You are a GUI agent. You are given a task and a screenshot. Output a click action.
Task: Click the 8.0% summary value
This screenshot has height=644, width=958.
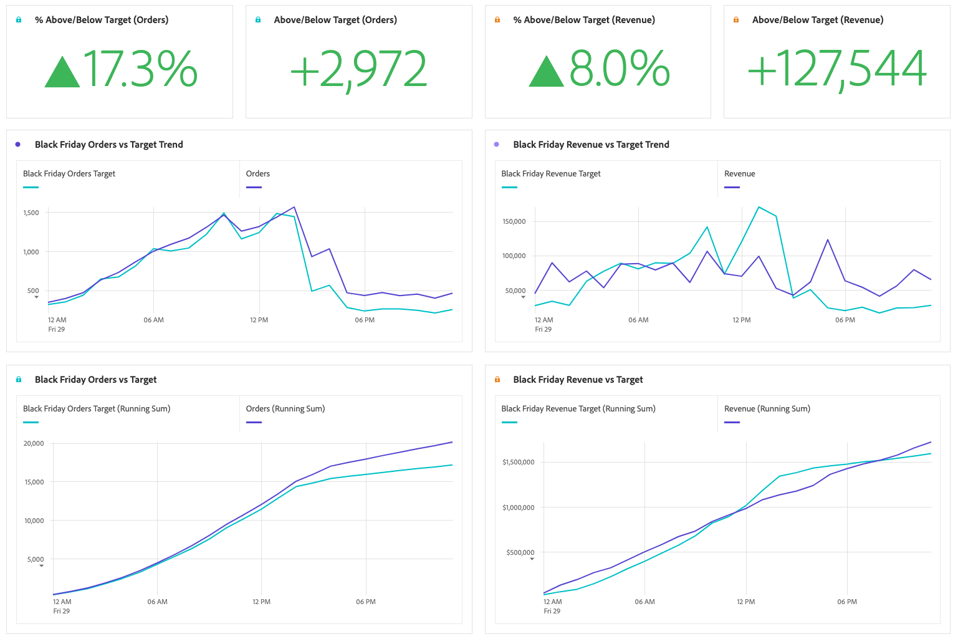coord(620,69)
